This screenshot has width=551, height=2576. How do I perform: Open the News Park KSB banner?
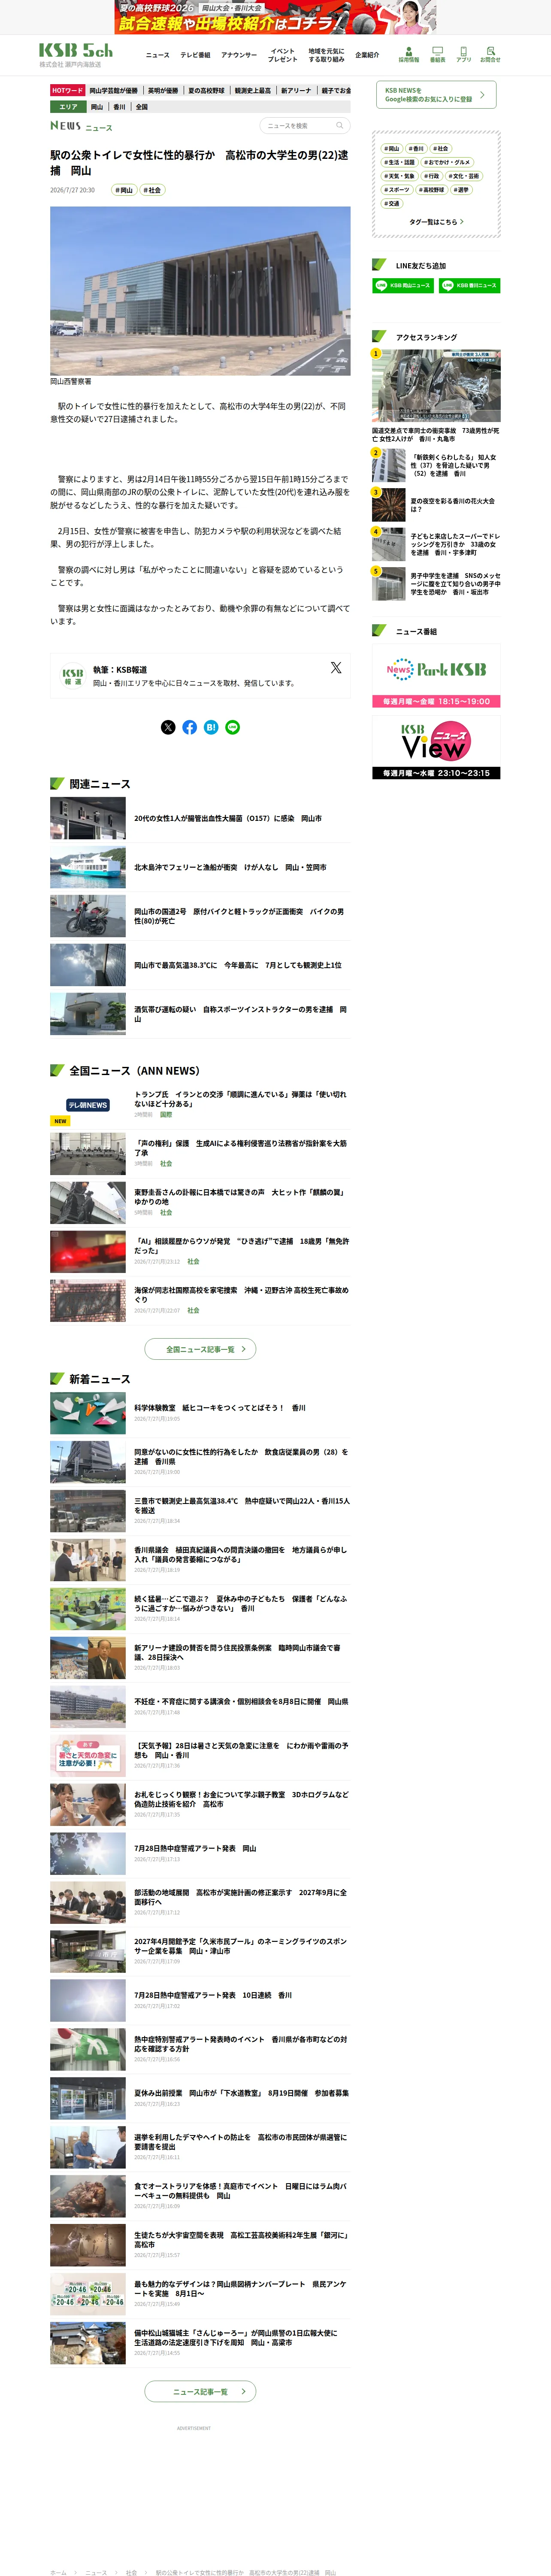coord(436,676)
